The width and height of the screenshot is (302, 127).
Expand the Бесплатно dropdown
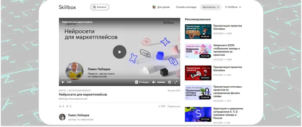(211, 7)
